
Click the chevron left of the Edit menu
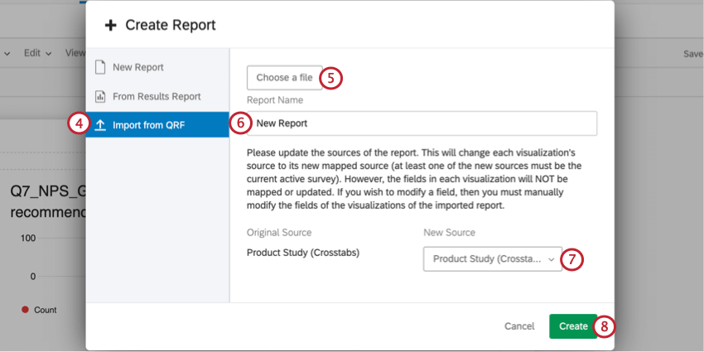click(7, 53)
